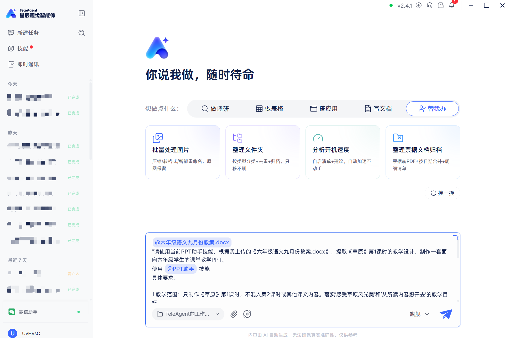Viewport: 511px width, 338px height.
Task: Click the magnifier icon in 做调研
Action: (x=205, y=109)
